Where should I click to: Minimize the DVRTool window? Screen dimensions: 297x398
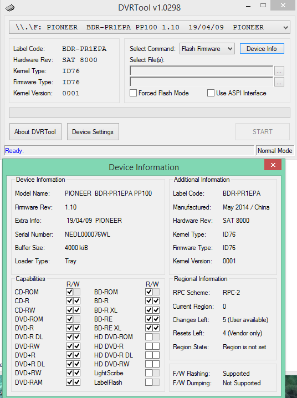248,6
